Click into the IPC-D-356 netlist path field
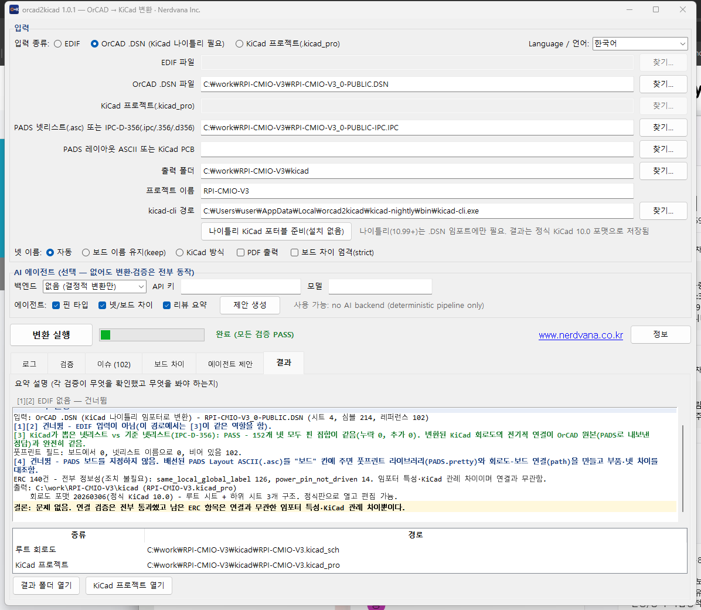This screenshot has width=701, height=610. pos(417,127)
